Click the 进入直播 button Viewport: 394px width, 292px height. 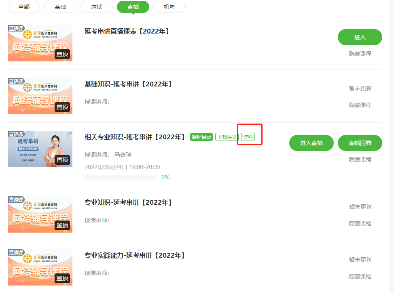311,143
